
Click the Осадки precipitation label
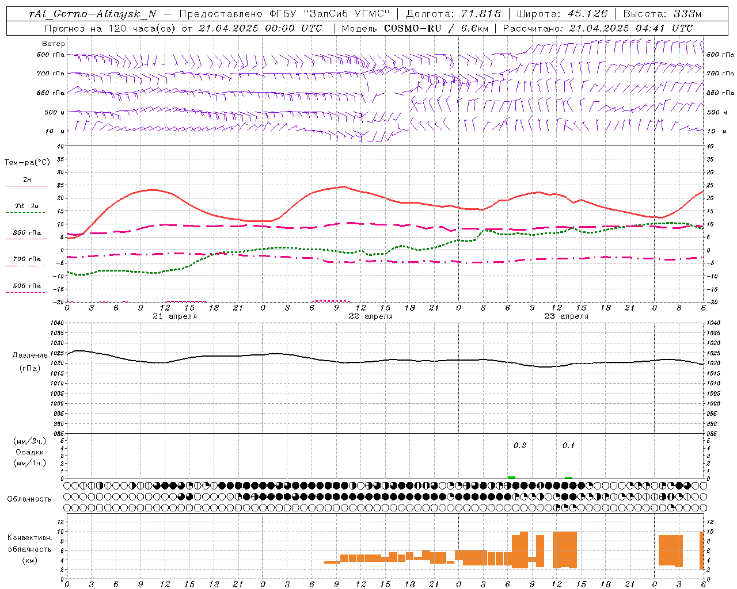point(30,452)
